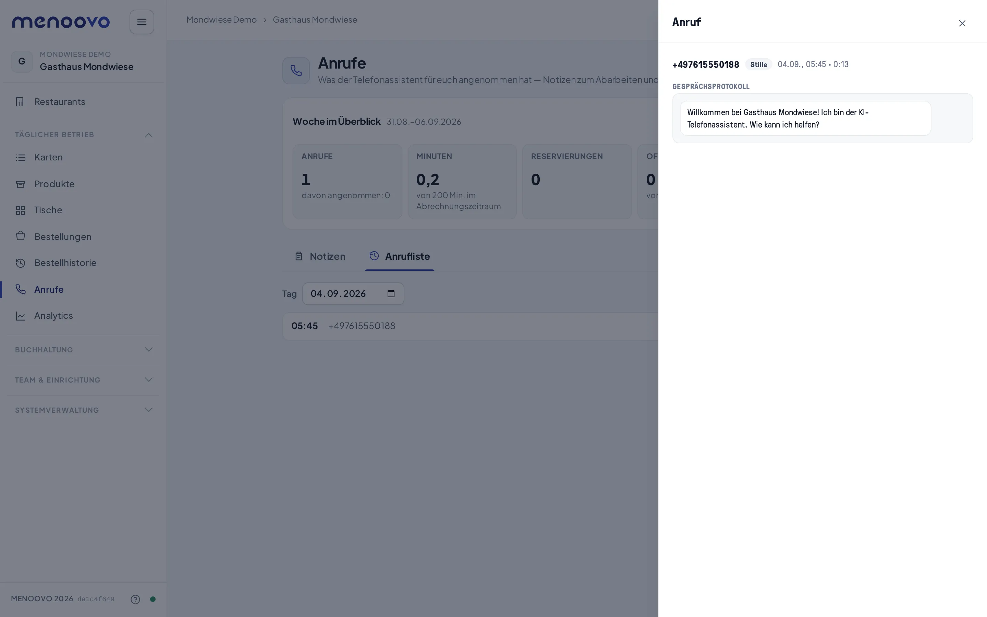This screenshot has height=617, width=987.
Task: Open the Analytics page
Action: click(83, 316)
